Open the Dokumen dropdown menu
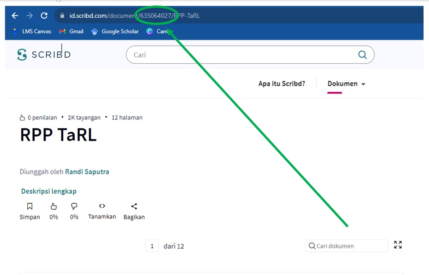 pyautogui.click(x=346, y=84)
